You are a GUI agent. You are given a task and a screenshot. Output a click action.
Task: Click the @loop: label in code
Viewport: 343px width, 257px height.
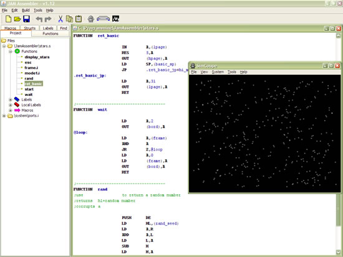coord(80,133)
